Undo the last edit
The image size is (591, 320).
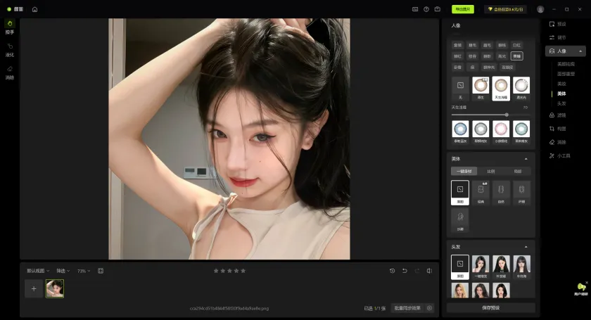pyautogui.click(x=405, y=271)
